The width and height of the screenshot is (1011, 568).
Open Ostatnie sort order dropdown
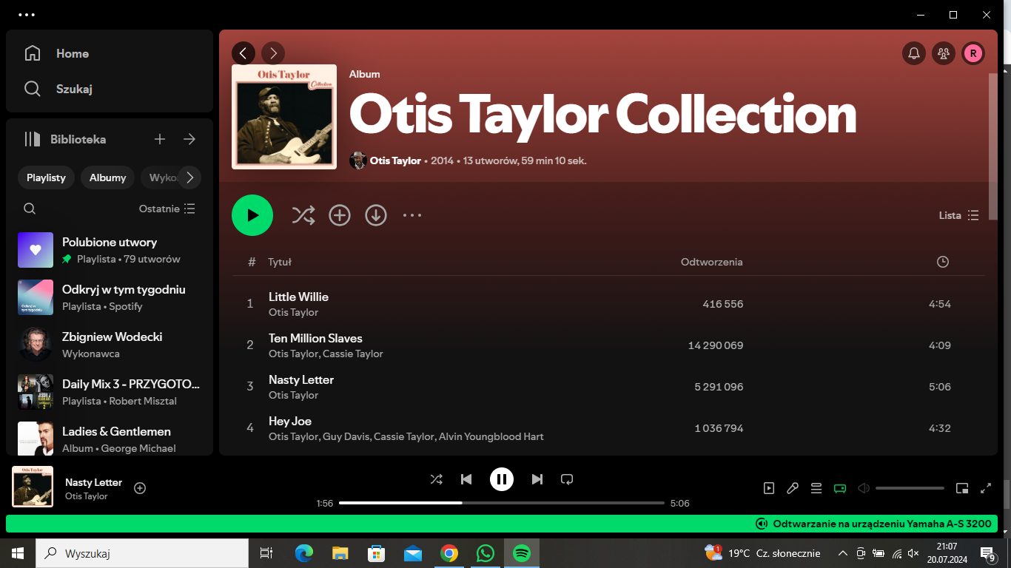coord(167,209)
